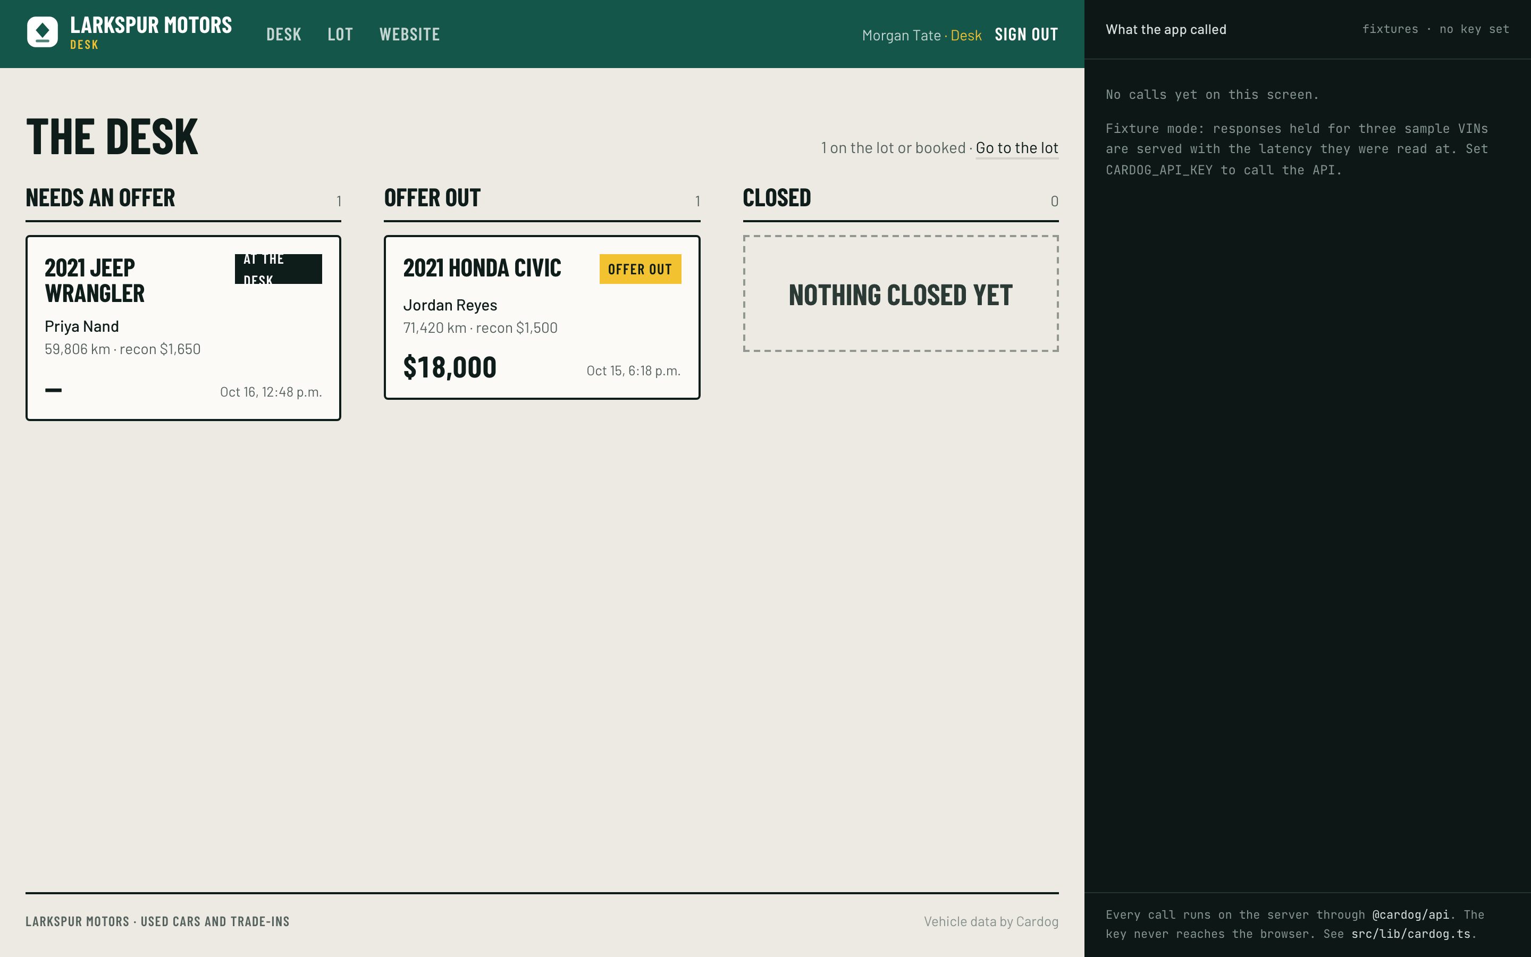The image size is (1531, 957).
Task: Open the 2021 Honda Civic card
Action: coord(542,317)
